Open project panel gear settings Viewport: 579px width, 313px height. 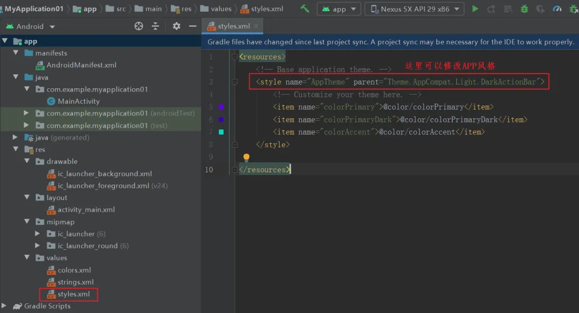tap(176, 26)
